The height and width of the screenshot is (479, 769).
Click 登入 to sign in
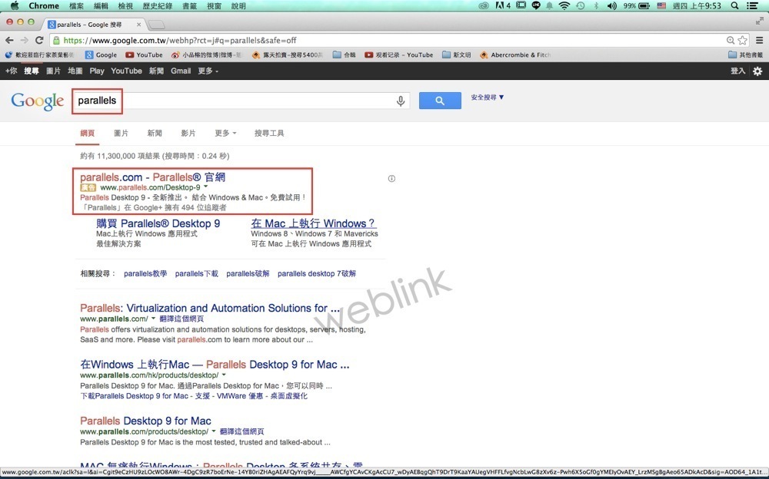pos(737,71)
